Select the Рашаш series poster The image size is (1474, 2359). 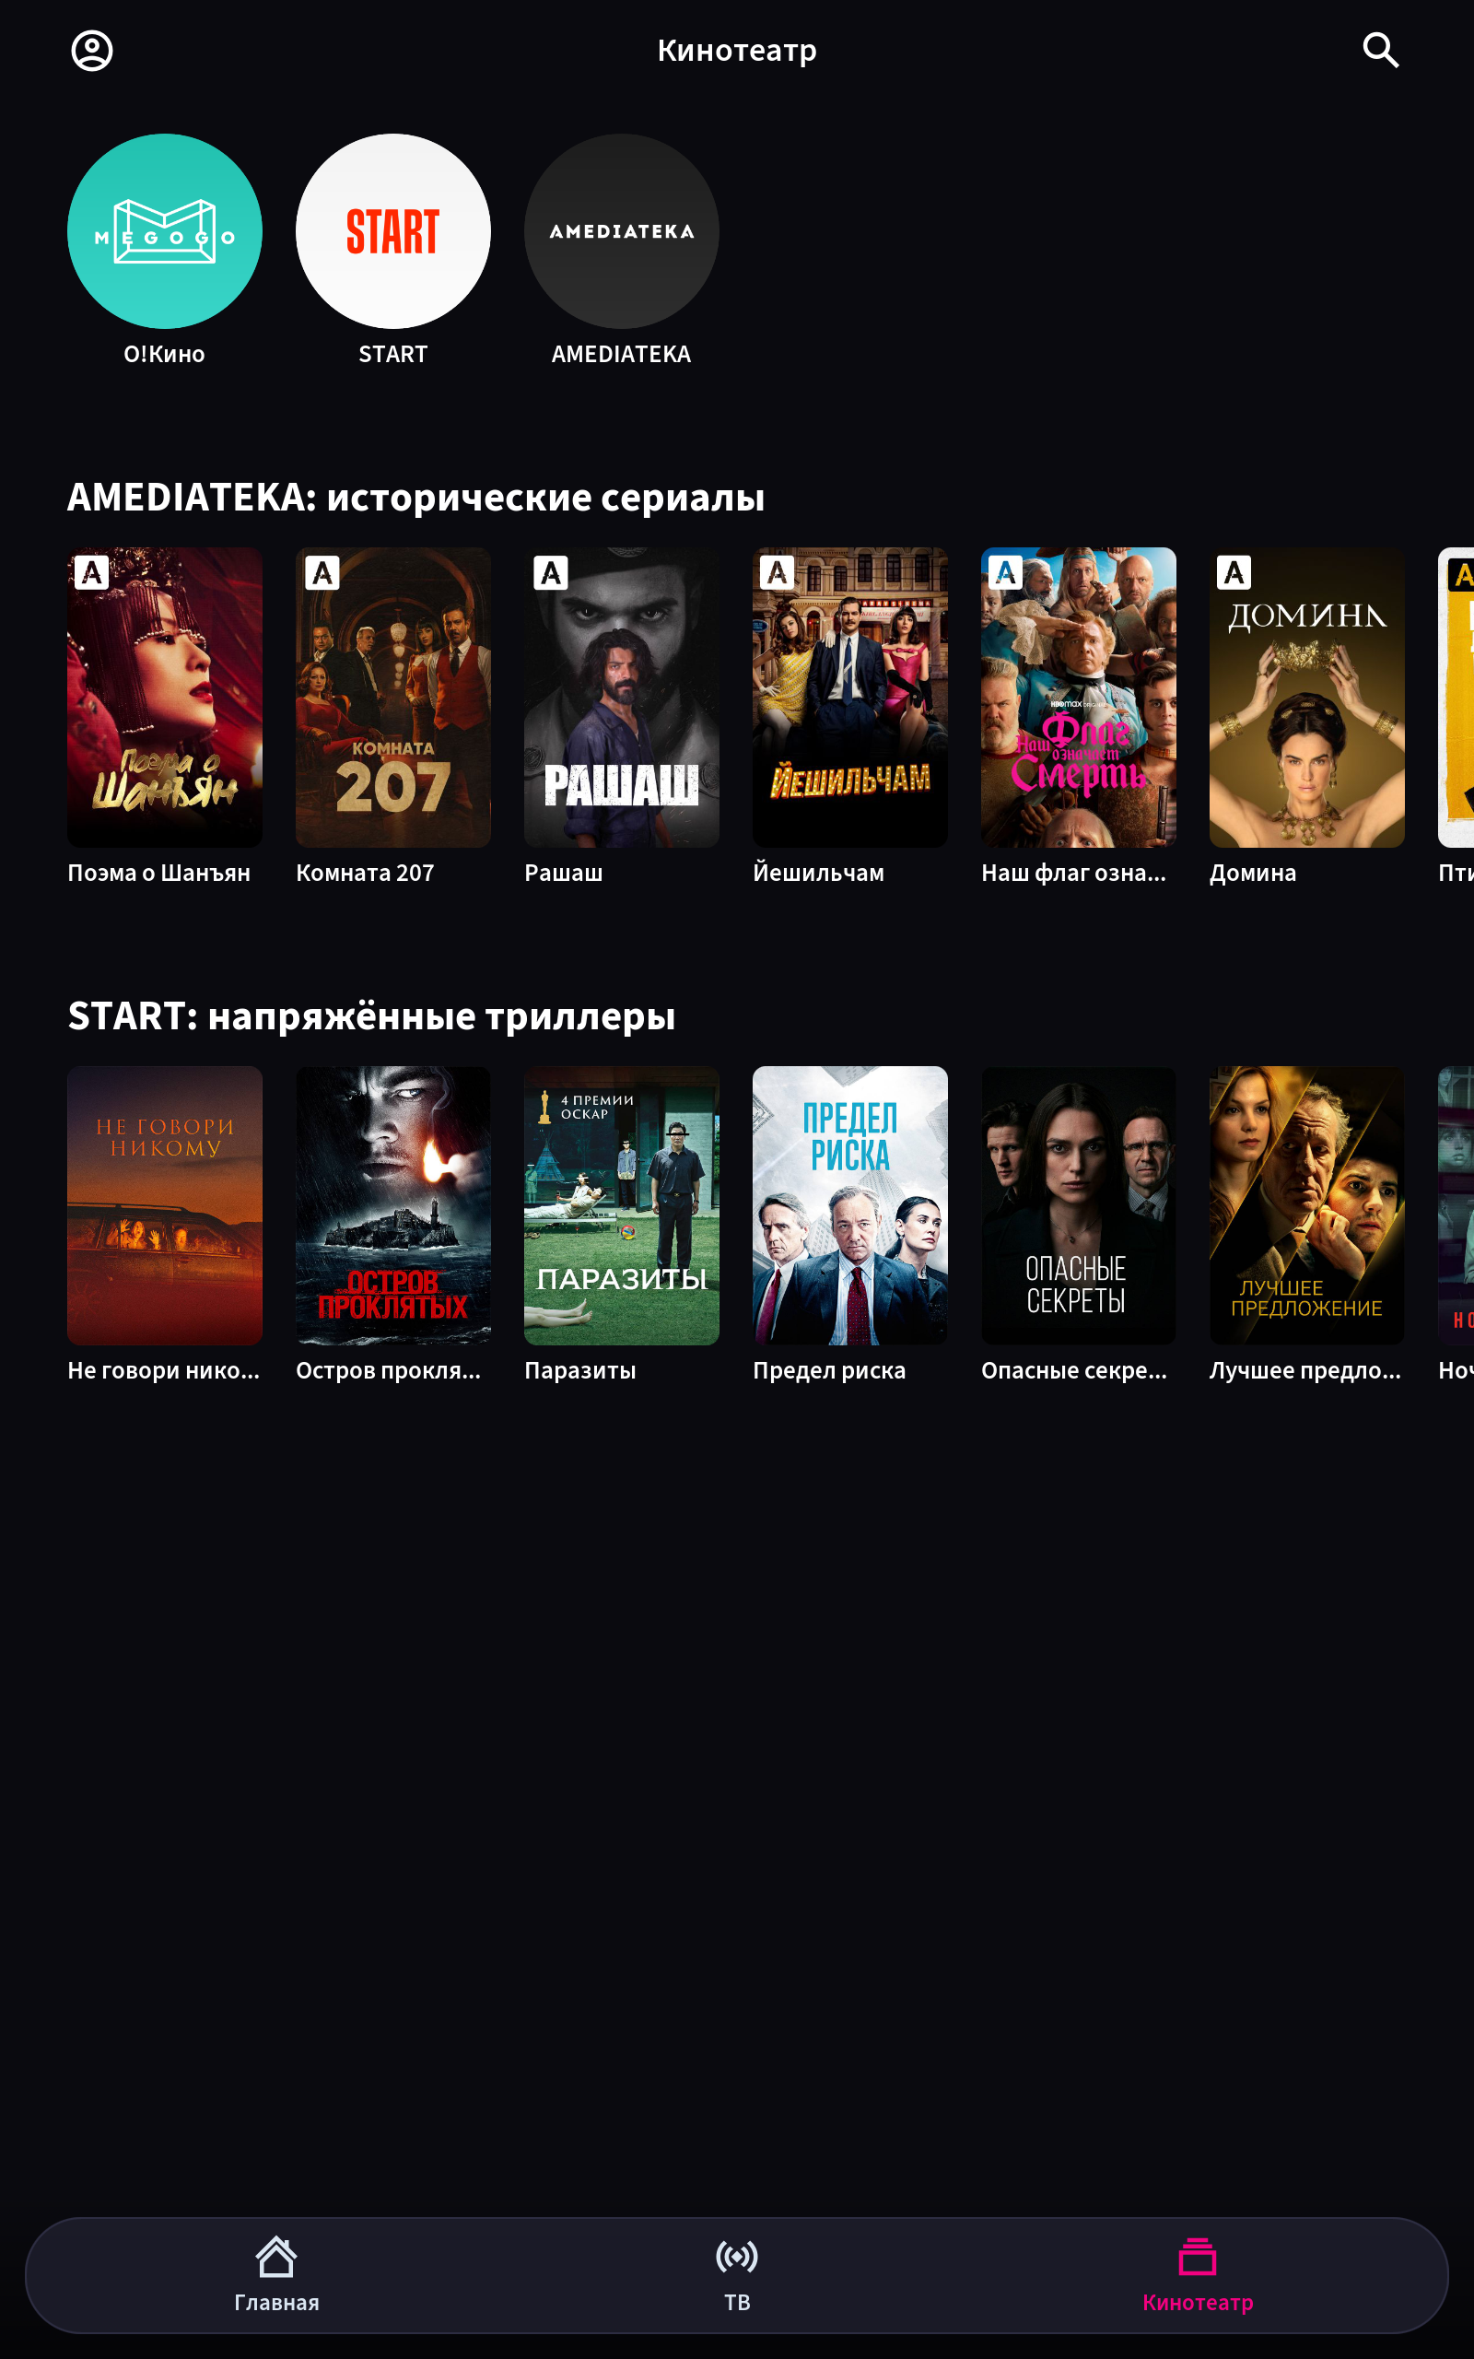(x=621, y=697)
